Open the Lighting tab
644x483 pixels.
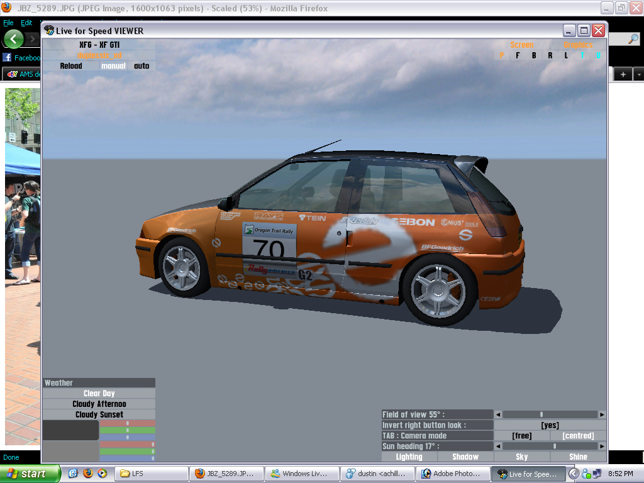coord(409,457)
